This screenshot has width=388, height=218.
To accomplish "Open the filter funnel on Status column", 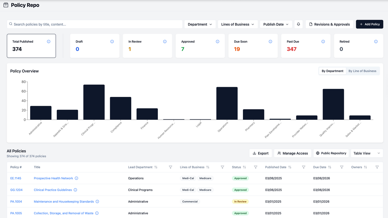I will [x=255, y=167].
